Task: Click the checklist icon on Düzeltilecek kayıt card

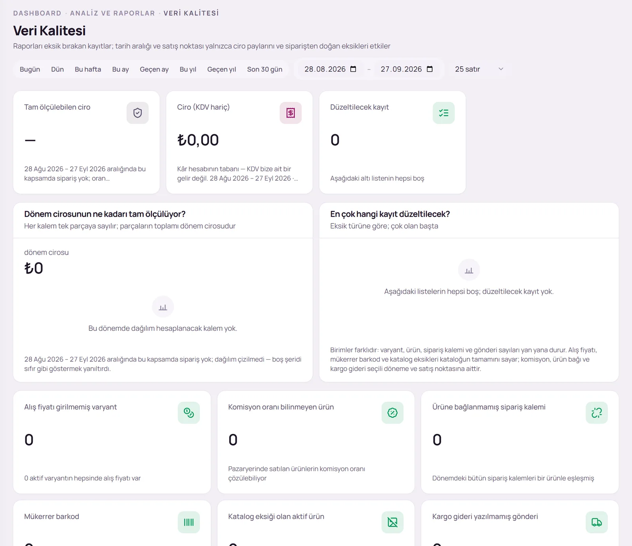Action: [x=444, y=113]
